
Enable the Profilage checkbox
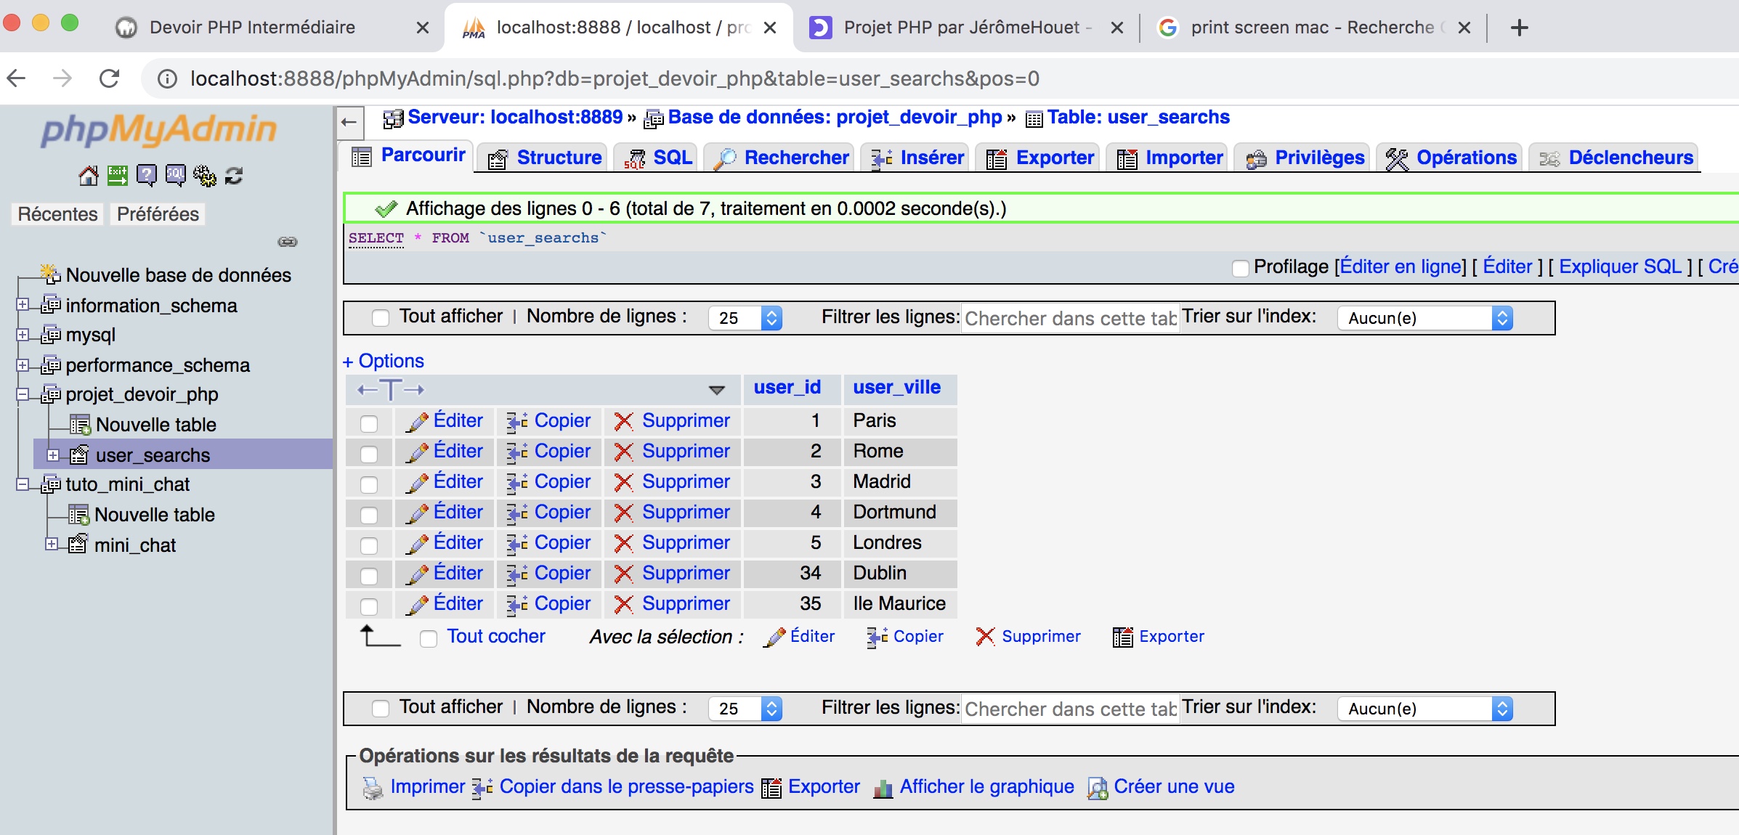[1239, 268]
